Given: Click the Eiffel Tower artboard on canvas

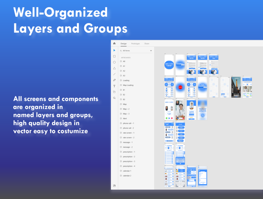Looking at the screenshot, I should [236, 87].
